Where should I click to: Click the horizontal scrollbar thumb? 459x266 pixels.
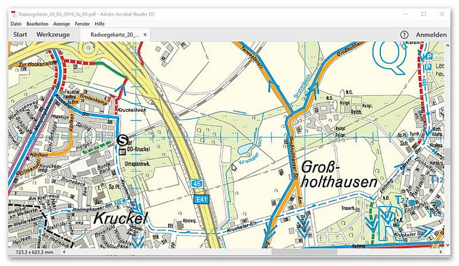tap(304, 252)
